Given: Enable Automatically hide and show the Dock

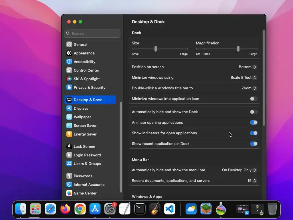Looking at the screenshot, I should [254, 112].
